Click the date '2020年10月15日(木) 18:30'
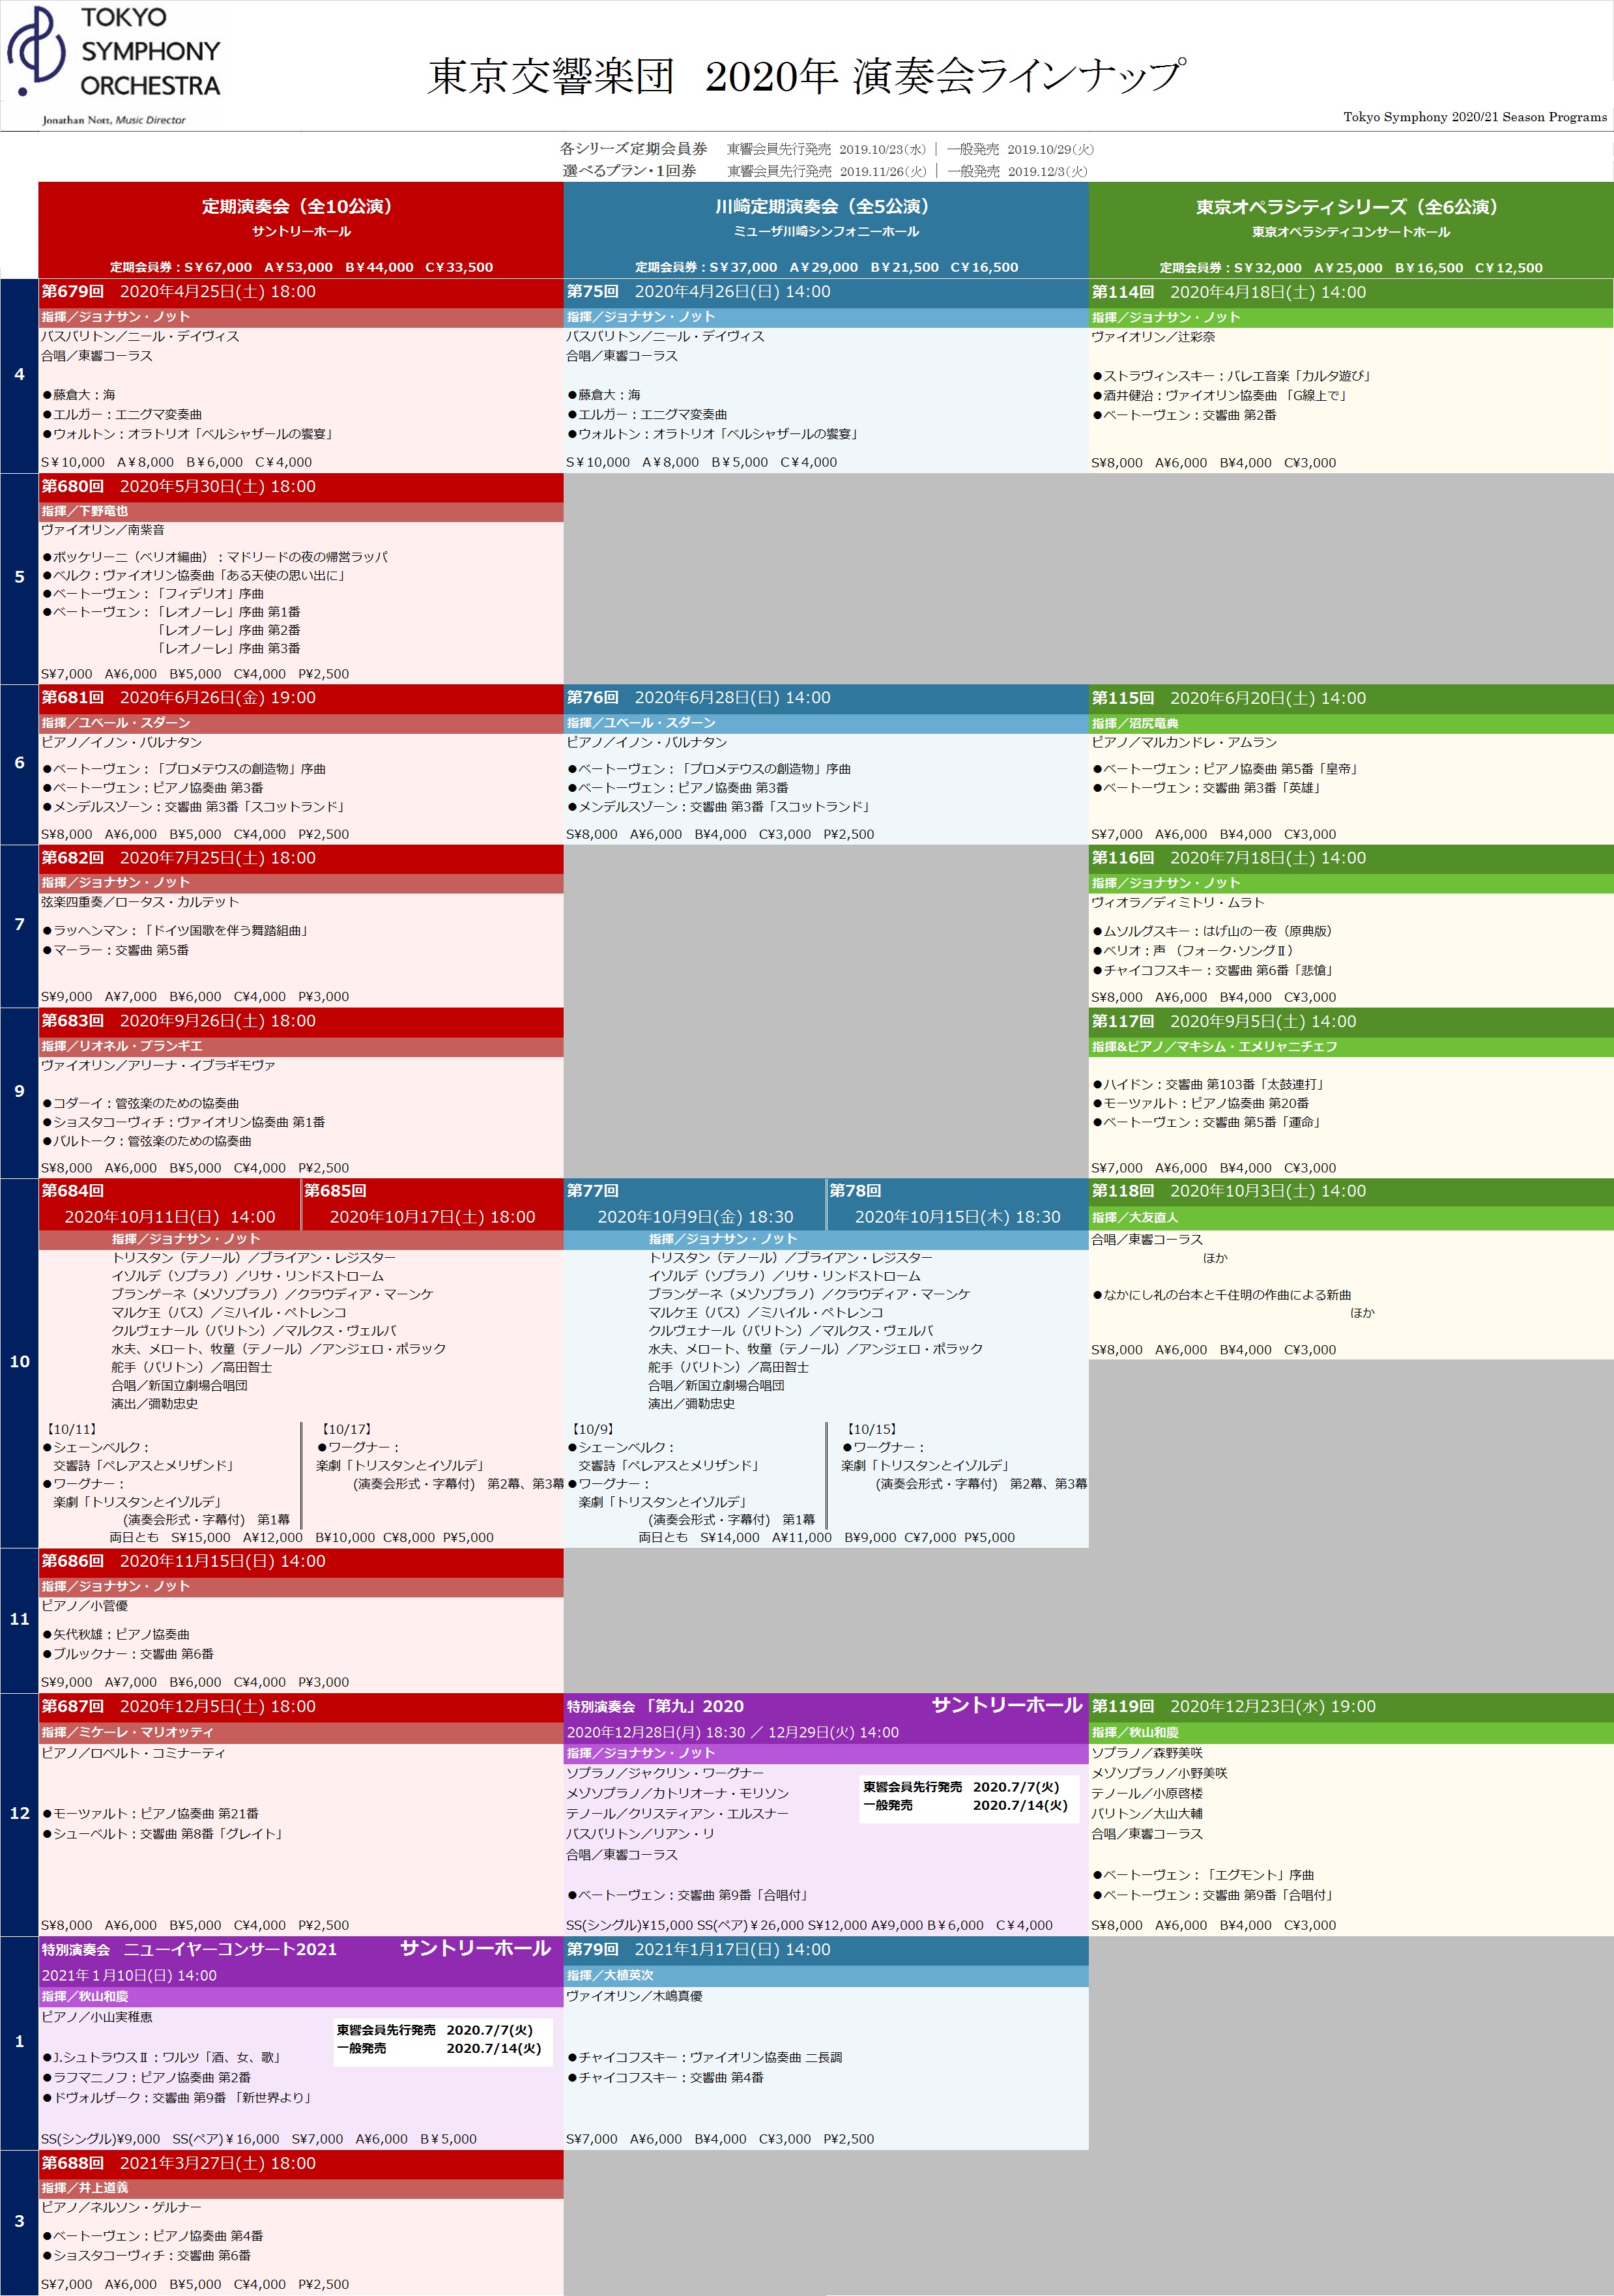This screenshot has height=2296, width=1614. (958, 1217)
